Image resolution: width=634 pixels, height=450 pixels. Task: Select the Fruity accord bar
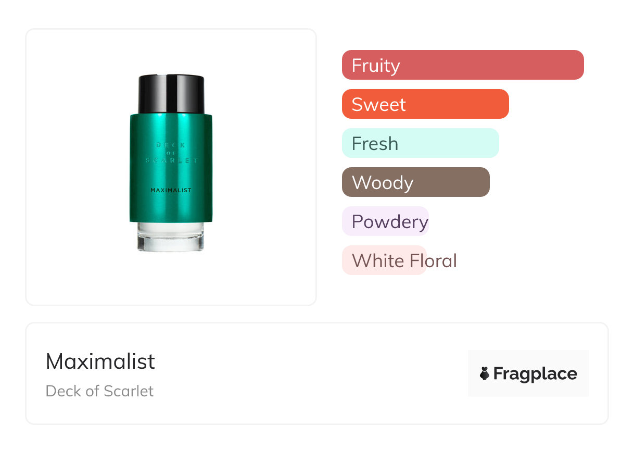[x=462, y=65]
